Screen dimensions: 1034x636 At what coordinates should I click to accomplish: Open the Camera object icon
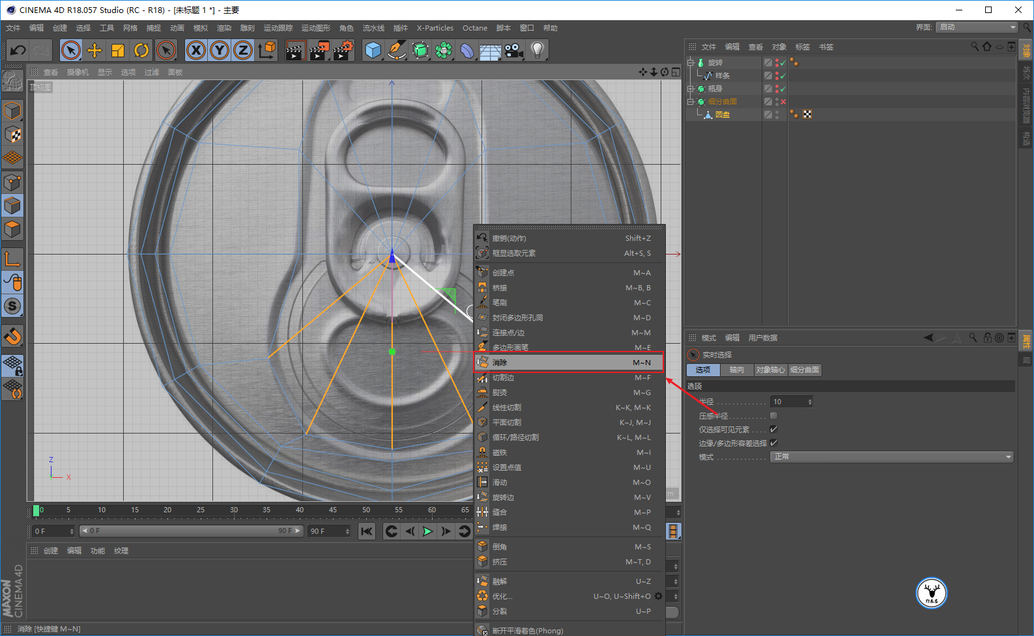coord(514,50)
